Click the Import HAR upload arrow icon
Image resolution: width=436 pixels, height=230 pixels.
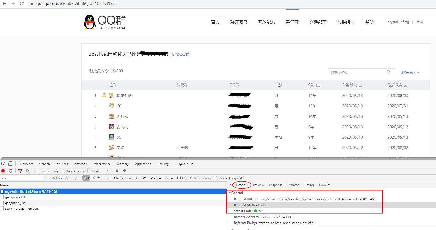[117, 171]
